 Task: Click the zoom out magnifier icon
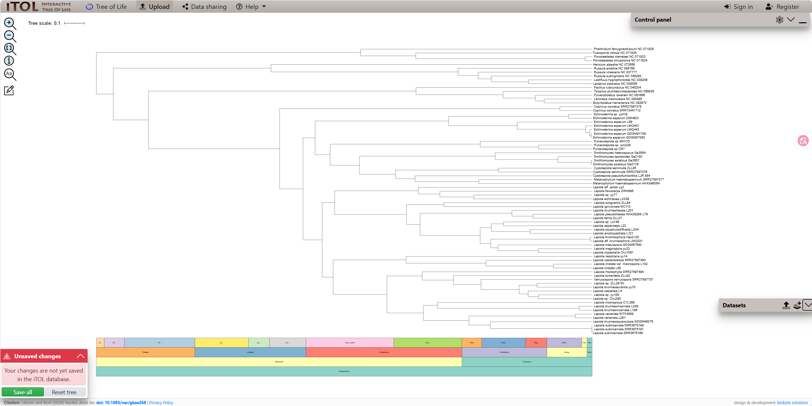(10, 36)
